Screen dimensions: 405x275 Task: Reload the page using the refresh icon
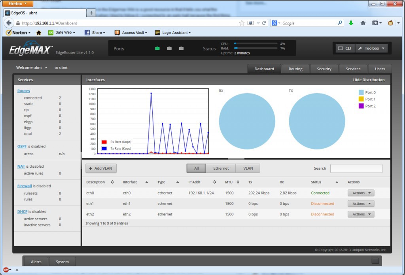[x=264, y=23]
